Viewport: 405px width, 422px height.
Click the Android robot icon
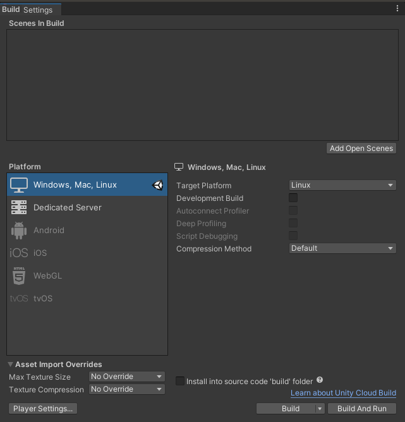[19, 231]
